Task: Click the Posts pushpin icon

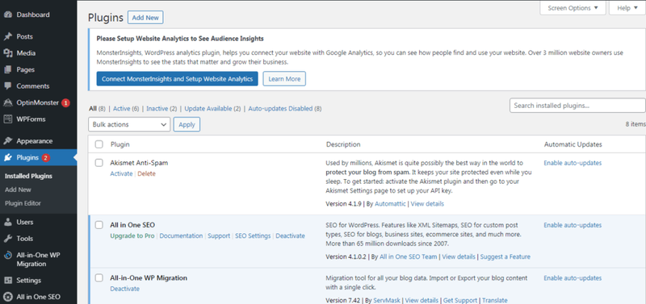Action: 8,36
